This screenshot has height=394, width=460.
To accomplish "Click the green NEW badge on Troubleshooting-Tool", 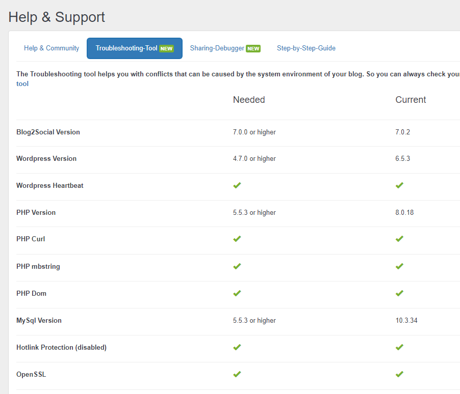I will pos(166,49).
